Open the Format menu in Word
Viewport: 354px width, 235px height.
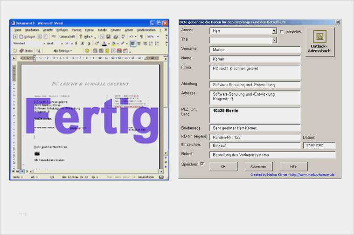76,30
